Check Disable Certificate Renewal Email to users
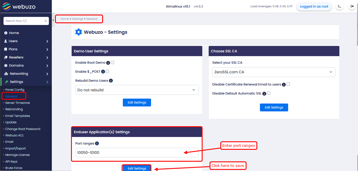The height and width of the screenshot is (171, 358). [x=288, y=84]
